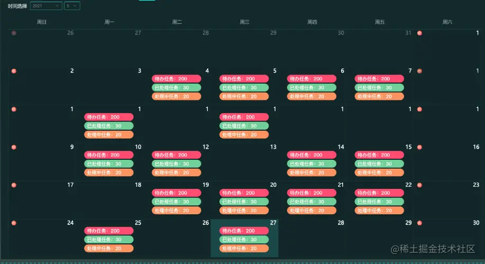Select date number 18
Image resolution: width=485 pixels, height=264 pixels.
click(138, 185)
